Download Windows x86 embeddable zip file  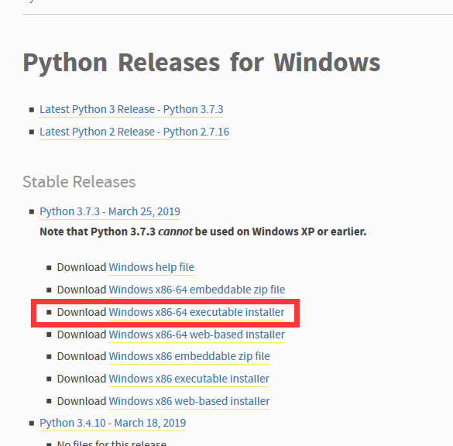(189, 356)
